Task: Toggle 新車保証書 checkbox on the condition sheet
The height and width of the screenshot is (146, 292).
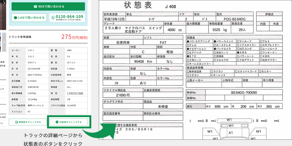Action: tap(188, 71)
